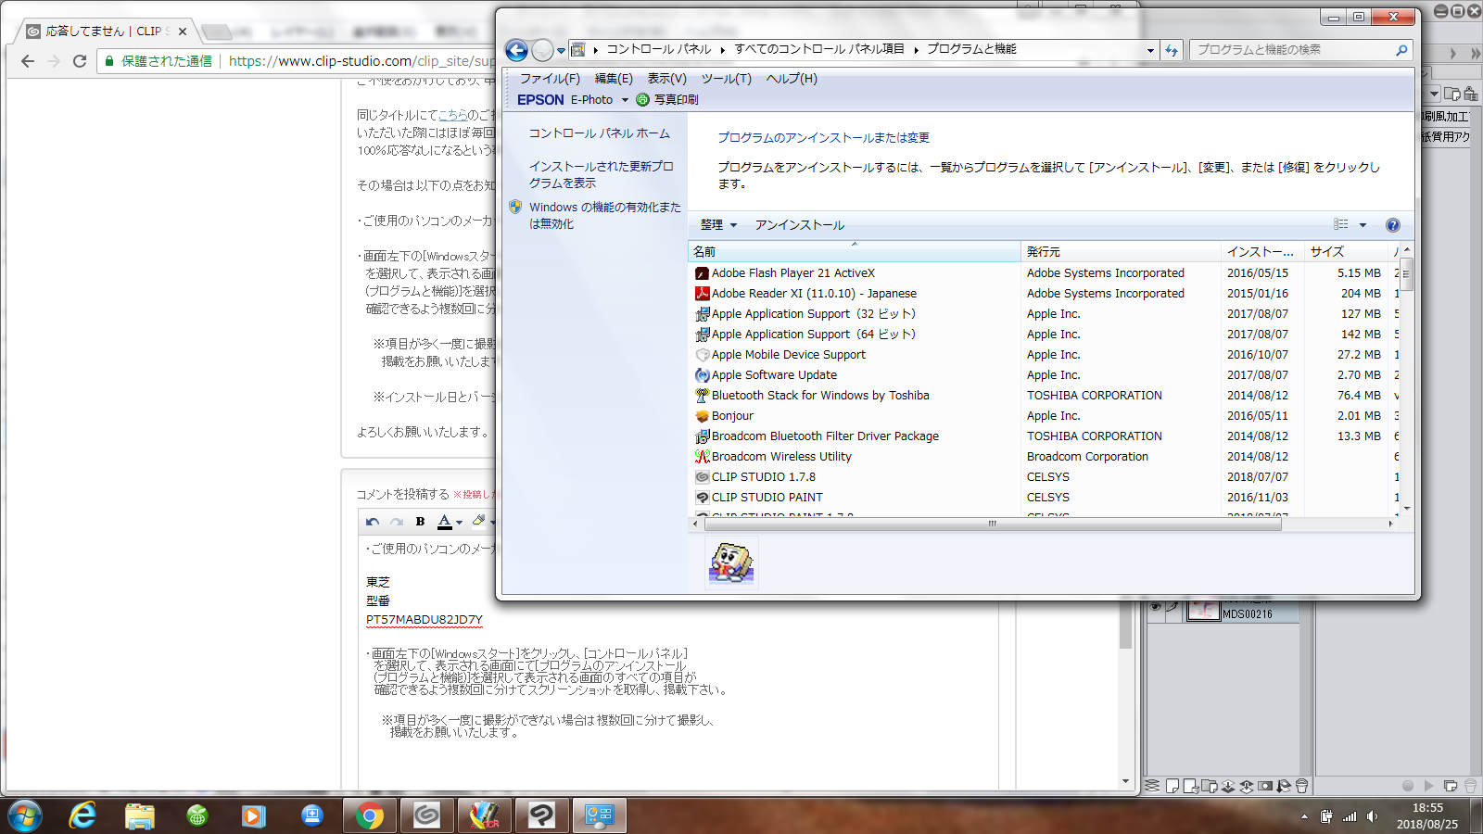1483x834 pixels.
Task: Open コントロール パネル ホーム link
Action: pos(600,133)
